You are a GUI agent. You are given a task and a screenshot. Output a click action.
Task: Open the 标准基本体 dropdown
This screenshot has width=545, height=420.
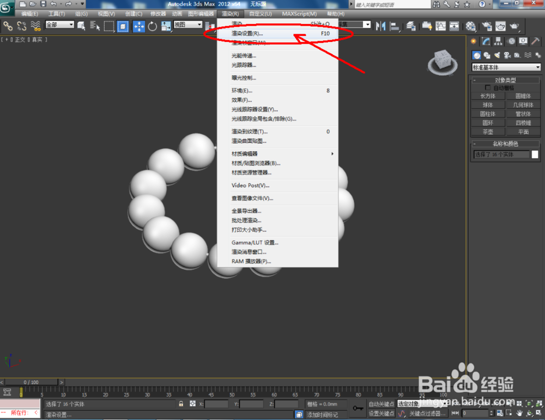(x=506, y=67)
